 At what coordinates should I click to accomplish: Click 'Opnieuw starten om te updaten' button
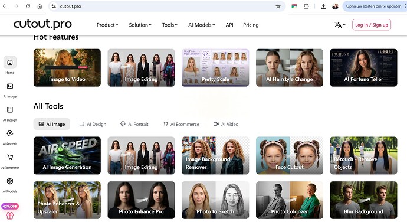pos(375,6)
